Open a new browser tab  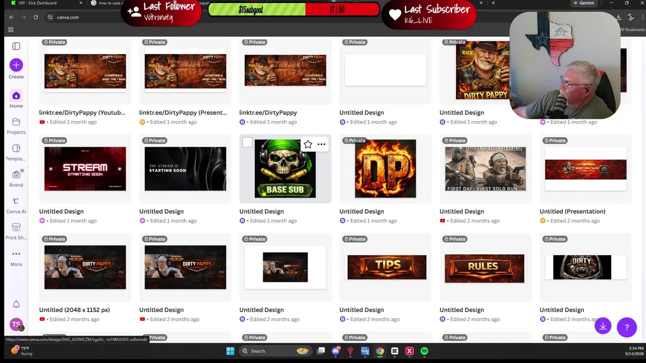[493, 3]
